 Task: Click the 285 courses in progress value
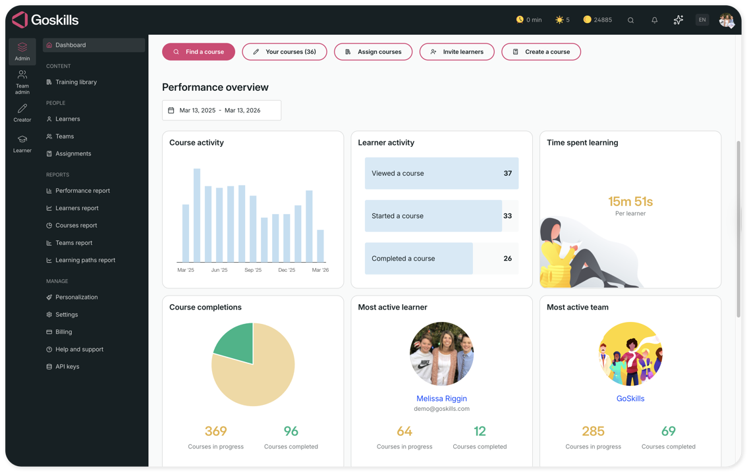[593, 431]
